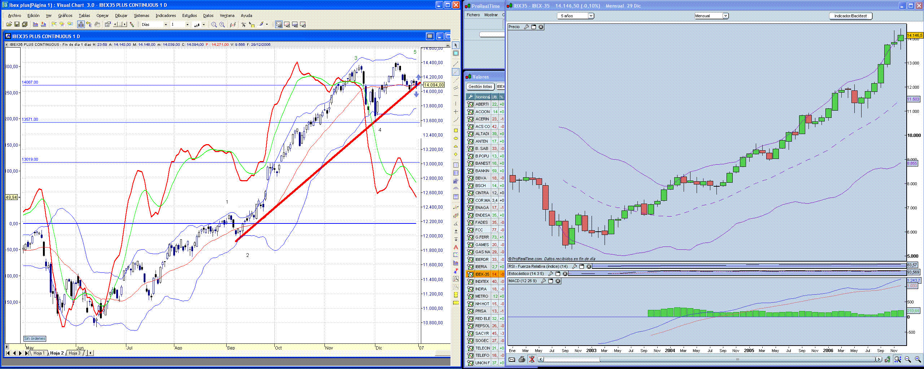This screenshot has width=924, height=369.
Task: Click scrollbar right arrow in ProRealTime chart
Action: [x=879, y=359]
